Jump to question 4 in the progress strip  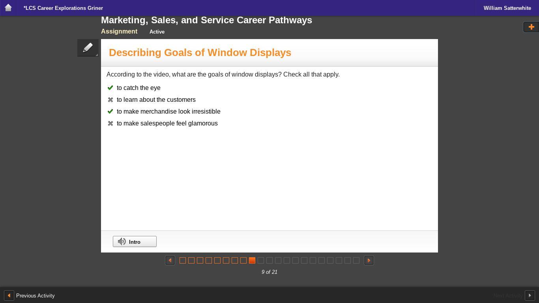[x=209, y=260]
